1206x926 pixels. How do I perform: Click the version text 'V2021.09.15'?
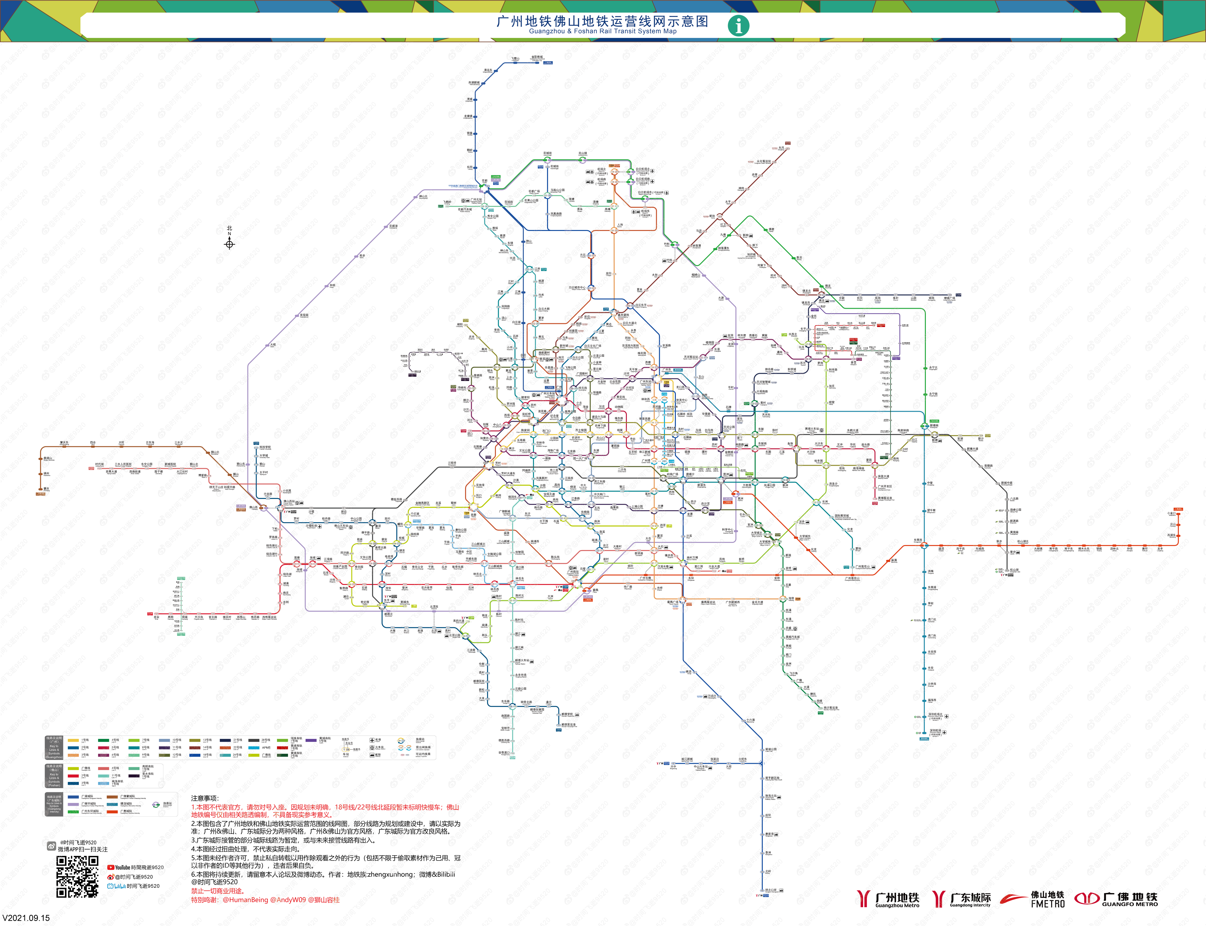(x=26, y=918)
